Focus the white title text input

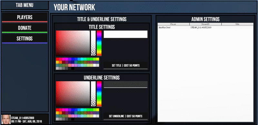pyautogui.click(x=125, y=34)
